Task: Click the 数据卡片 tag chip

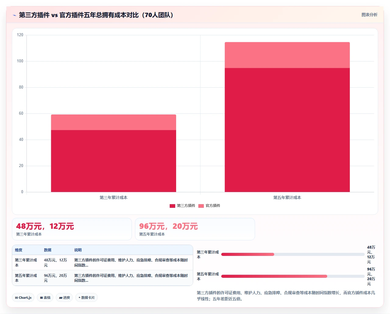Action: 87,298
